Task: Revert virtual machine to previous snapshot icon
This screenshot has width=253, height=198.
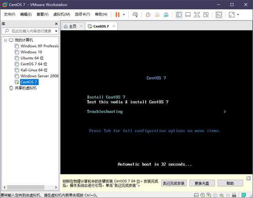Action: [x=157, y=15]
